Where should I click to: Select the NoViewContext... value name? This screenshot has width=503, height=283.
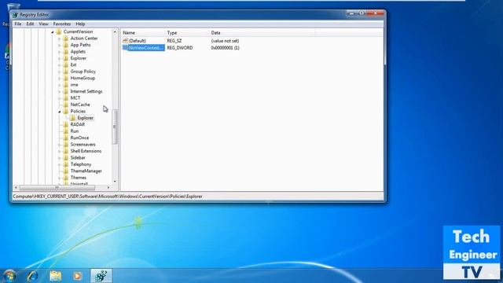146,48
